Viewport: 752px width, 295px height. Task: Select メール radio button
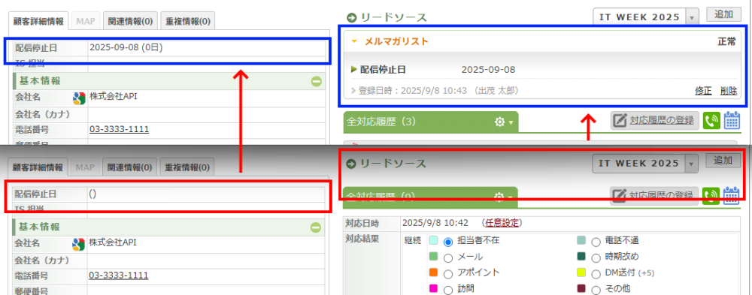[448, 257]
